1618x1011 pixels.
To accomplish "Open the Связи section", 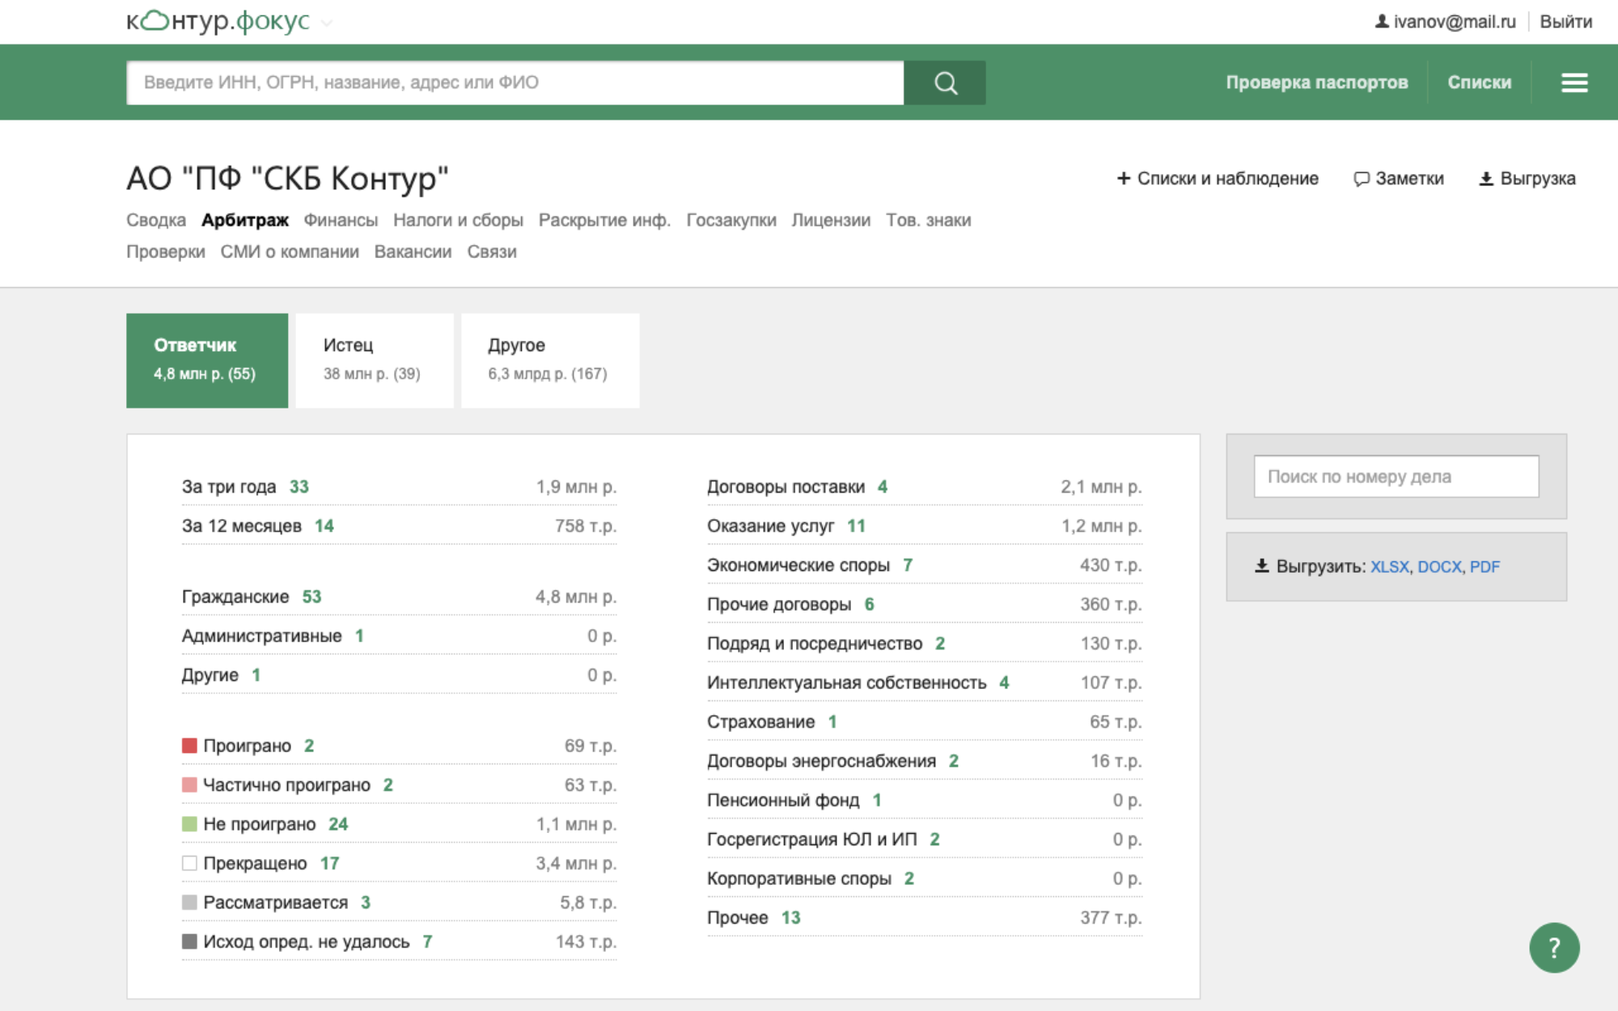I will click(x=492, y=252).
